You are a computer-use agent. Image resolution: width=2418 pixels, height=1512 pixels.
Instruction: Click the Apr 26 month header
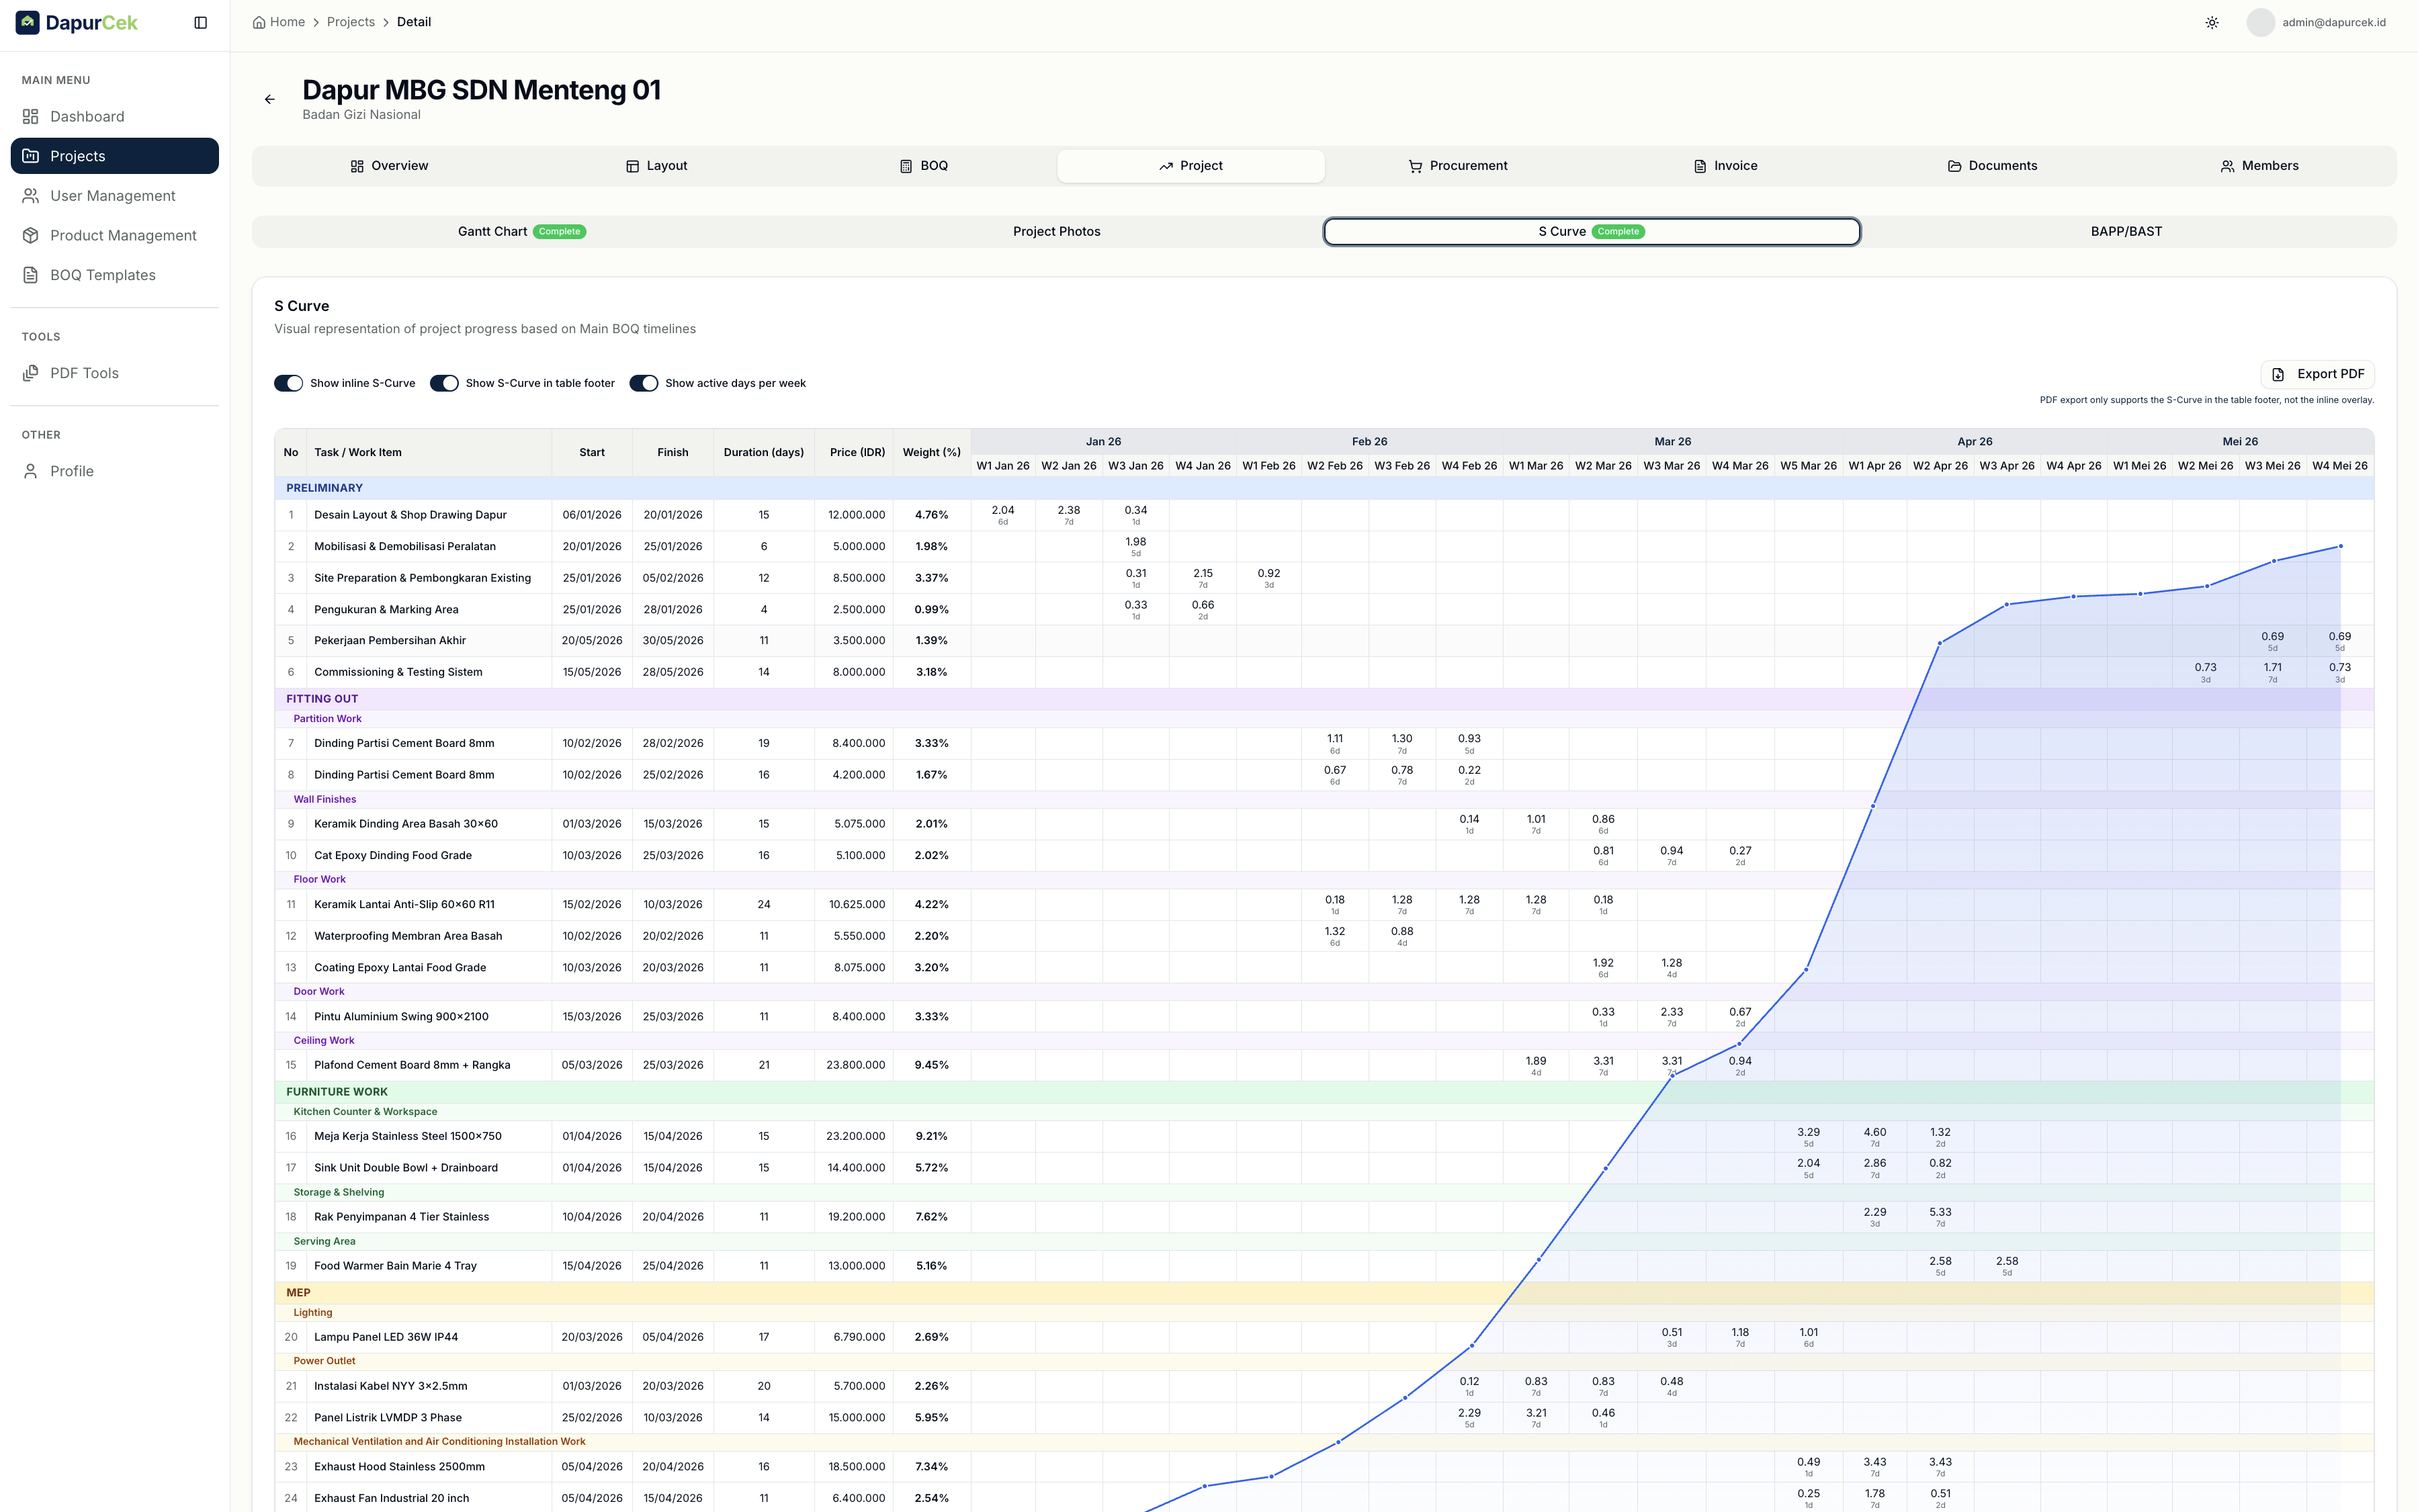(x=1975, y=441)
